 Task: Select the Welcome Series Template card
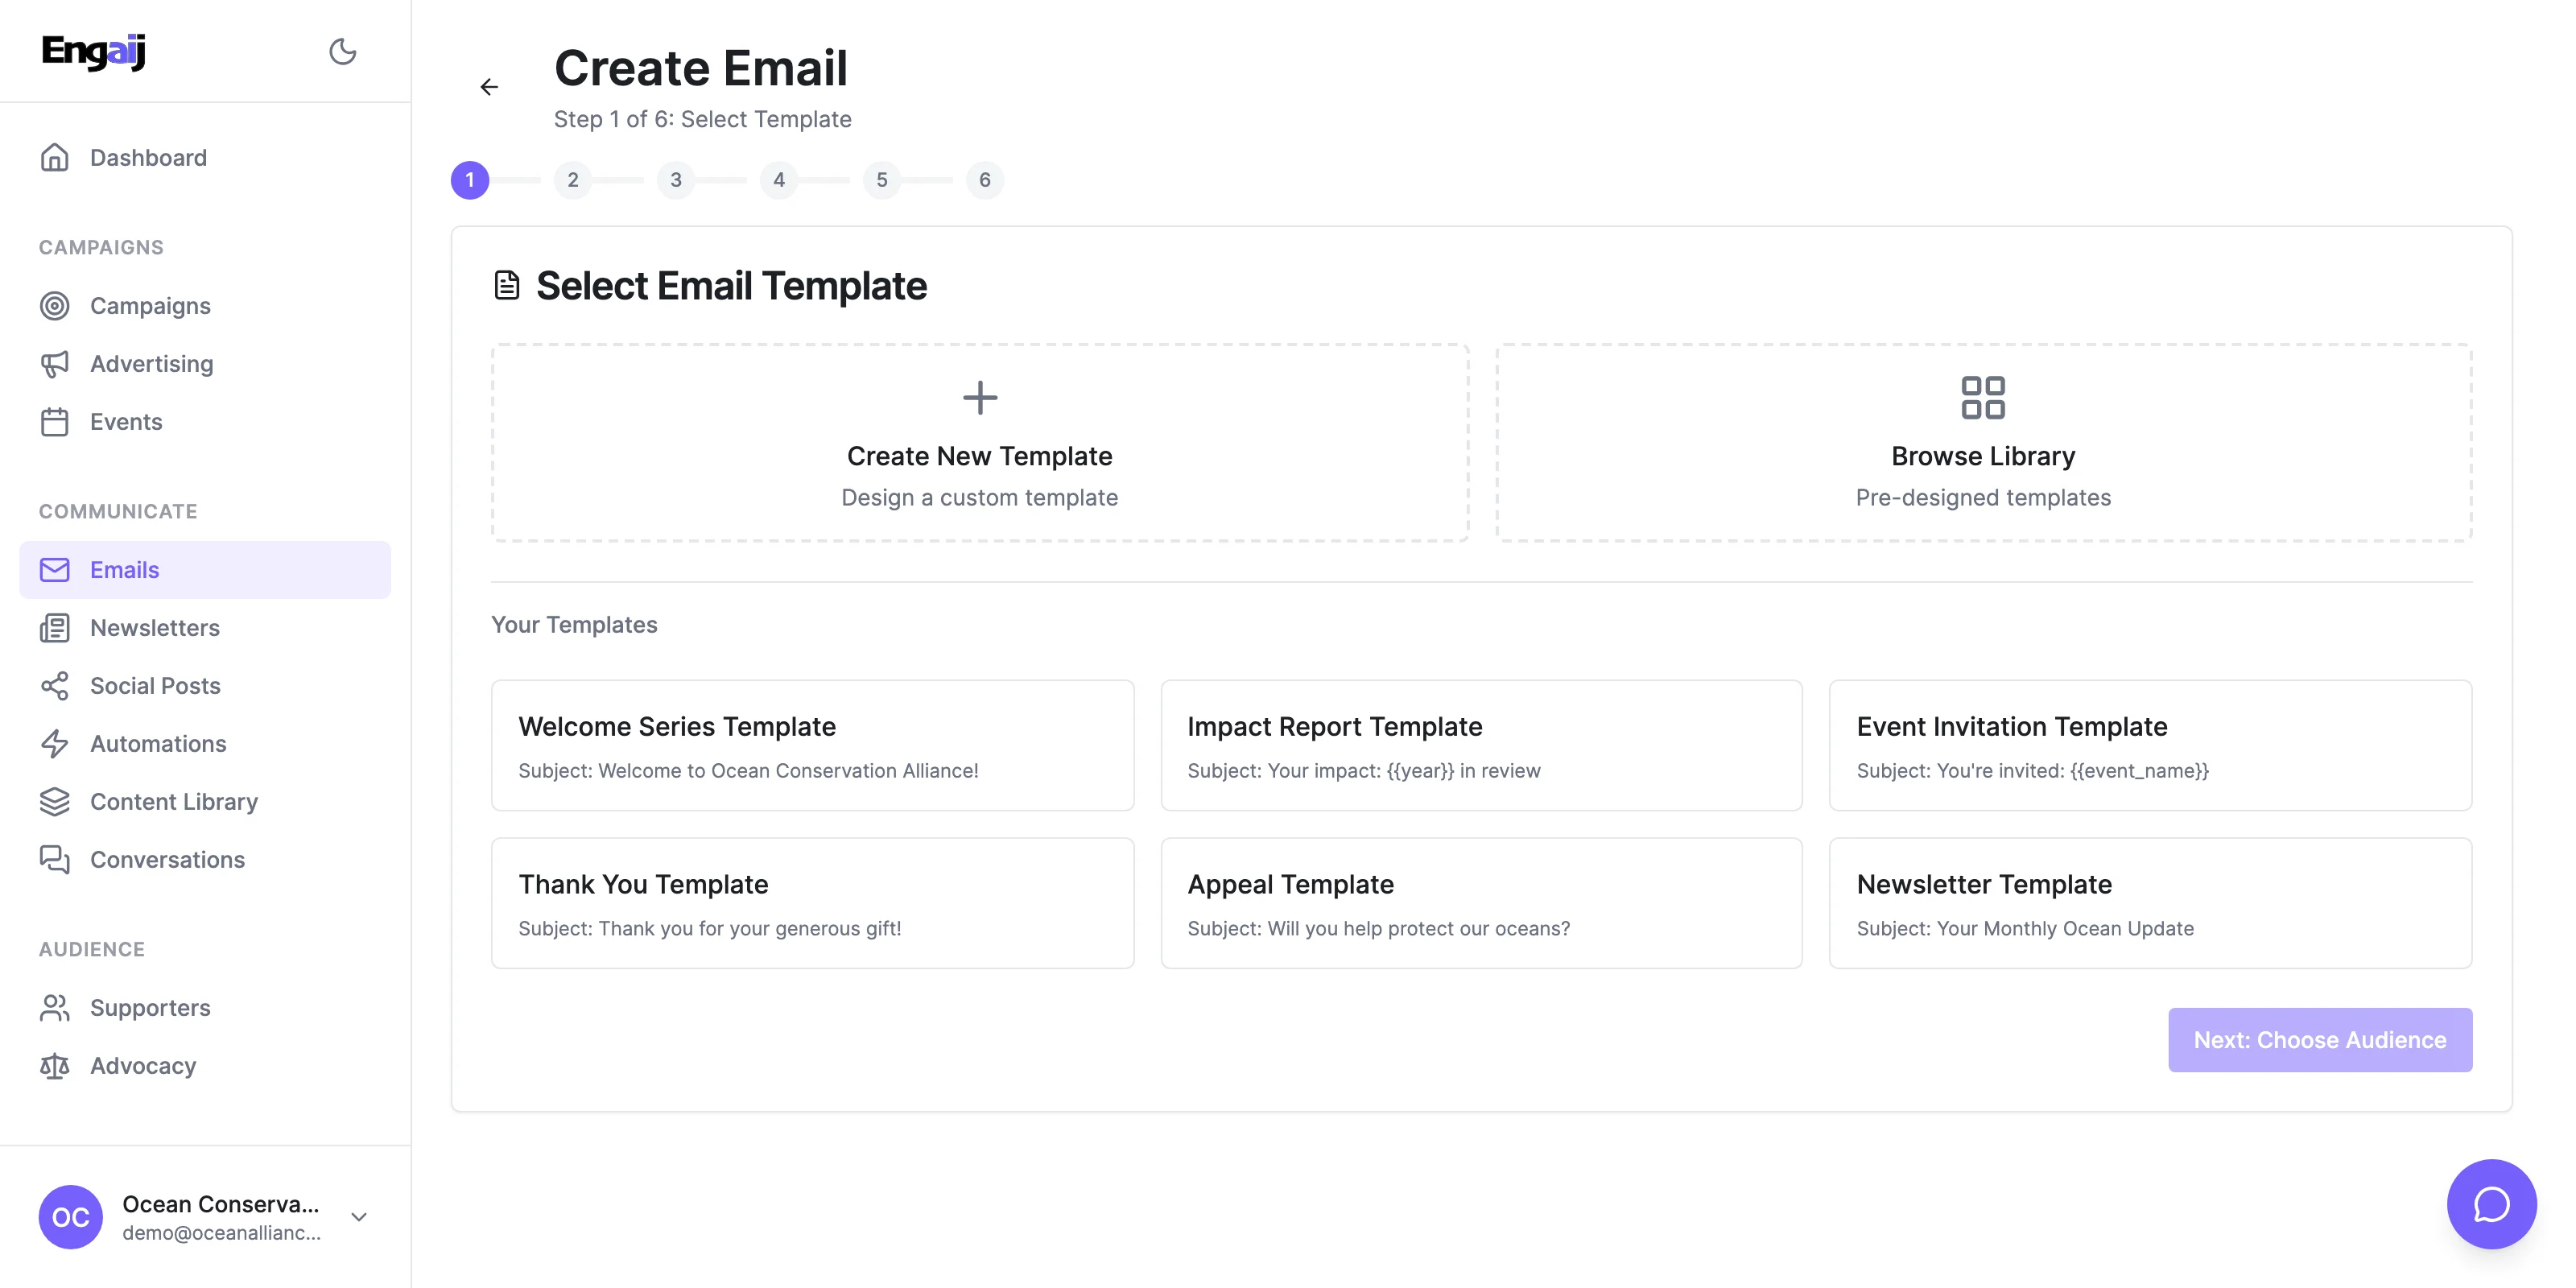(x=812, y=746)
